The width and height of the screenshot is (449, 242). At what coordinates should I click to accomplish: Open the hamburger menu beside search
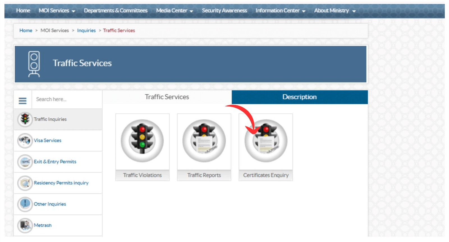coord(22,100)
